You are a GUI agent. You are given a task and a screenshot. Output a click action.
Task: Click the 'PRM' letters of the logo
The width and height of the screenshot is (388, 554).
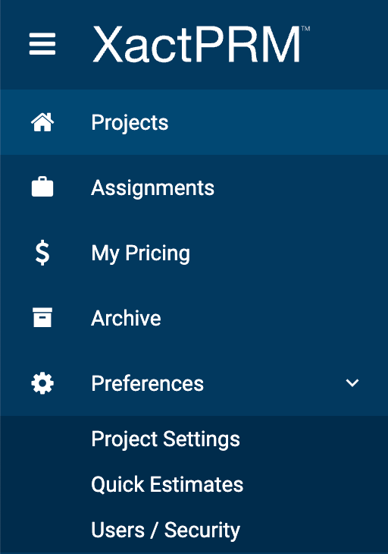click(x=247, y=45)
